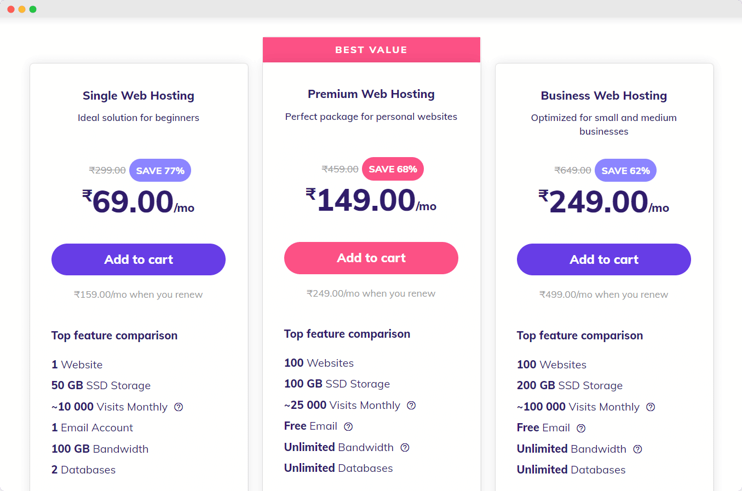742x491 pixels.
Task: Click the SAVE 77% badge
Action: click(160, 170)
